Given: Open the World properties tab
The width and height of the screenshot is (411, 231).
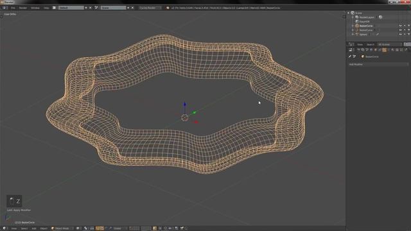Looking at the screenshot, I should tap(371, 50).
